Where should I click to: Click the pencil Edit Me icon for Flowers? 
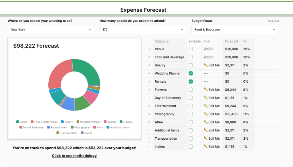pyautogui.click(x=205, y=90)
